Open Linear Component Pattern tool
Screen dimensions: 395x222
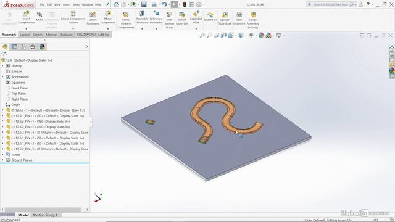[x=73, y=18]
